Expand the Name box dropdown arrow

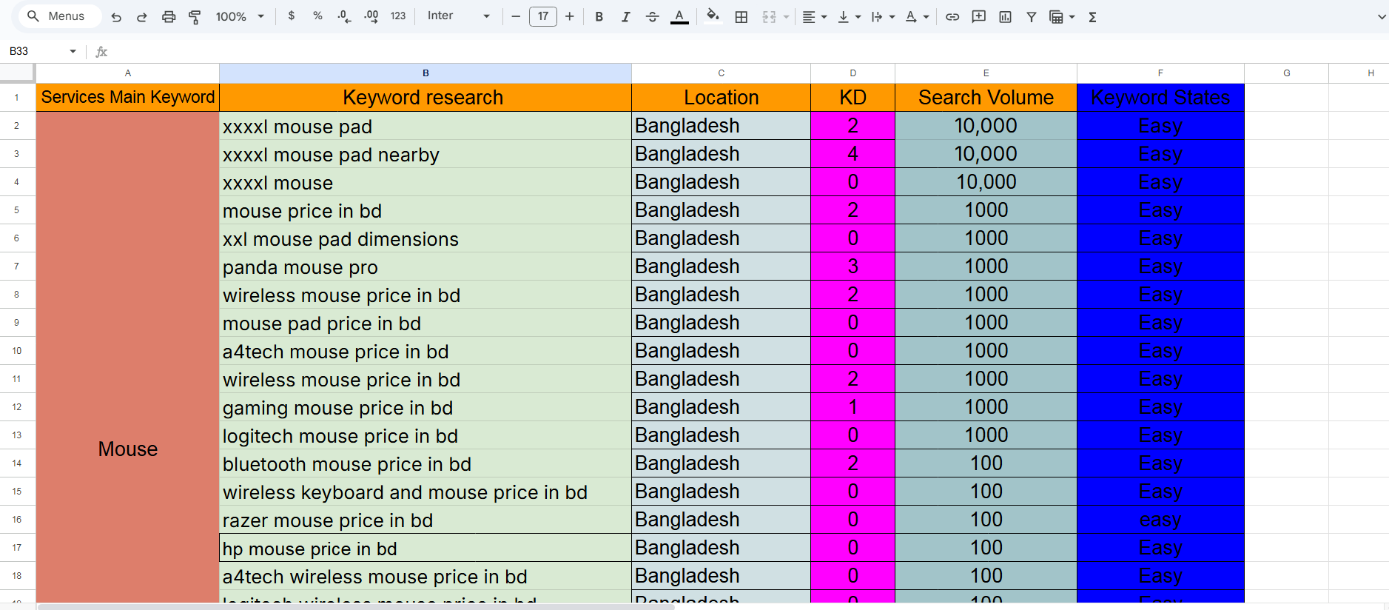(x=73, y=51)
